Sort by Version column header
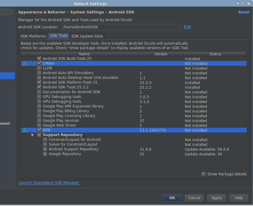 (x=161, y=54)
